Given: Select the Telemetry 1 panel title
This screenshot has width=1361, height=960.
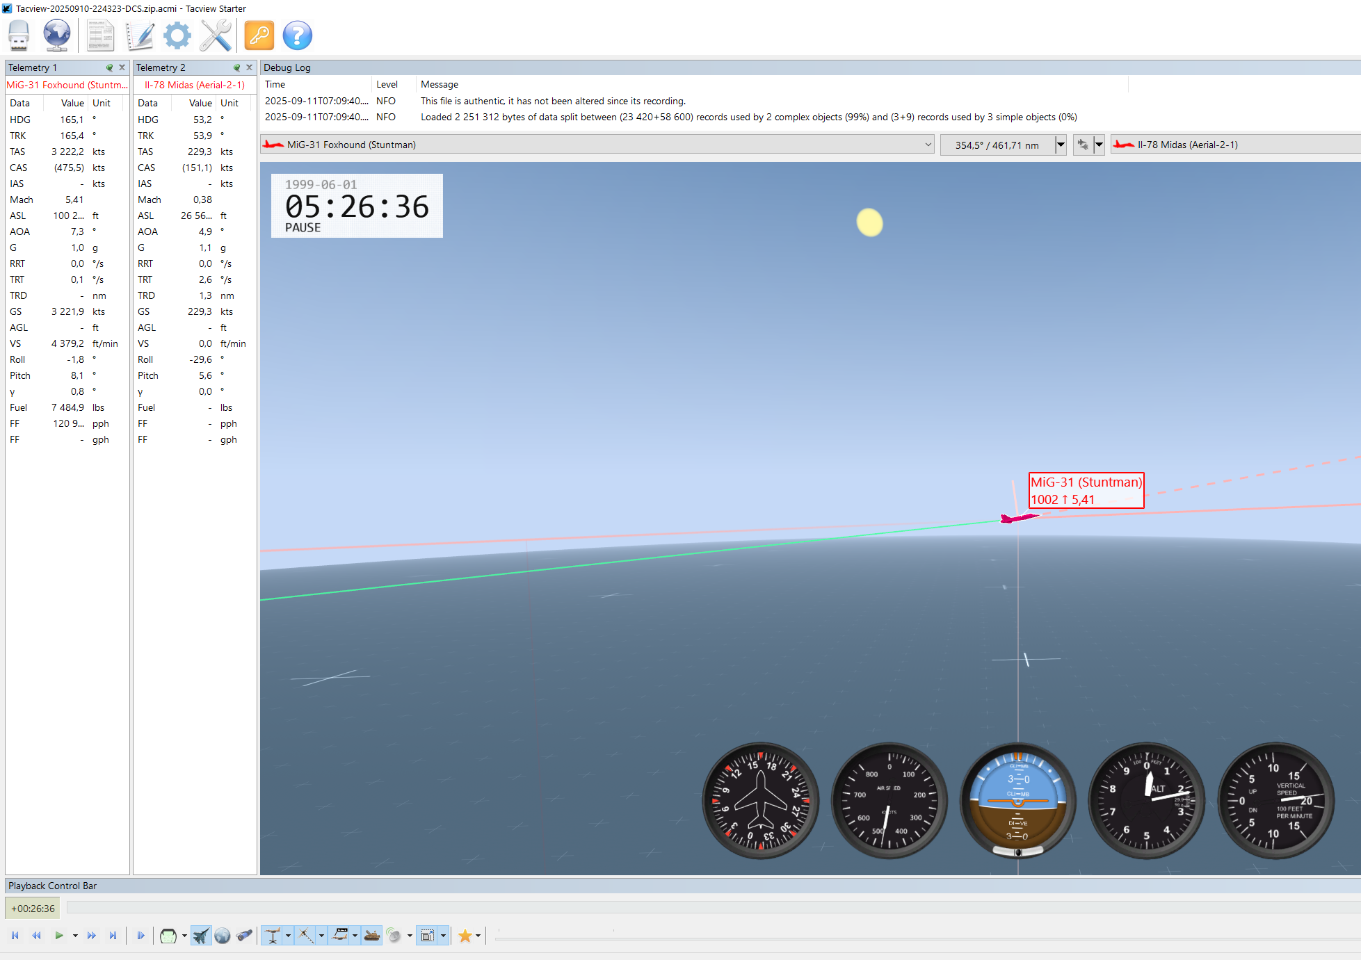Looking at the screenshot, I should [x=33, y=67].
